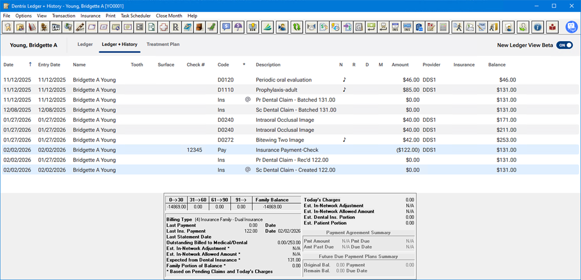Click the Provider column header
This screenshot has height=280, width=581.
point(431,65)
